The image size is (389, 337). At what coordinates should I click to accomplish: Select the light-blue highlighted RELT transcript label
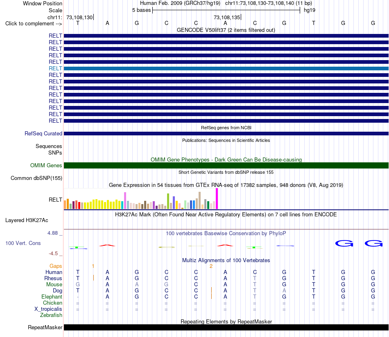(x=55, y=68)
